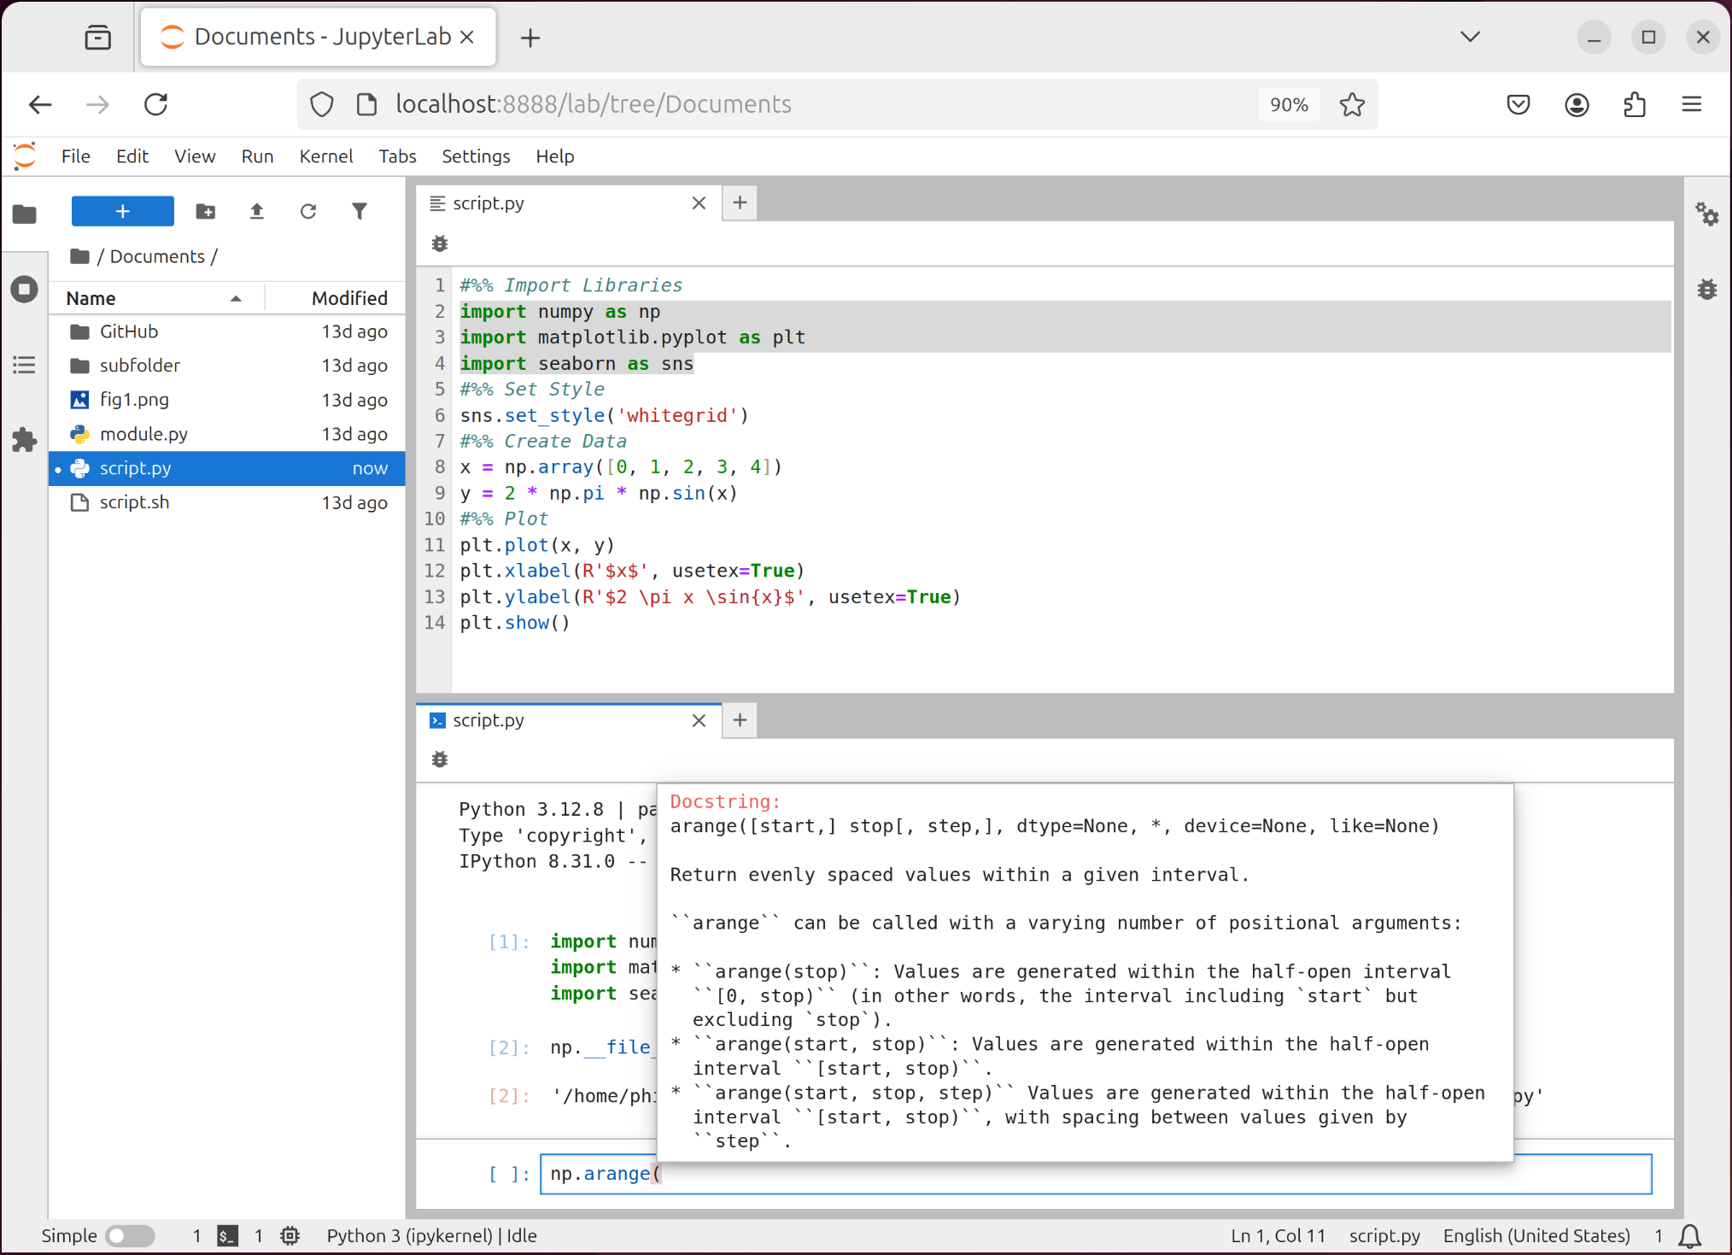Click code line 14 plt.show()
This screenshot has width=1732, height=1255.
[x=515, y=623]
